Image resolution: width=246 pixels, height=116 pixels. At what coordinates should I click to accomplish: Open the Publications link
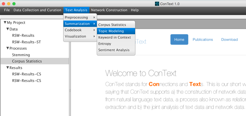[x=203, y=39]
